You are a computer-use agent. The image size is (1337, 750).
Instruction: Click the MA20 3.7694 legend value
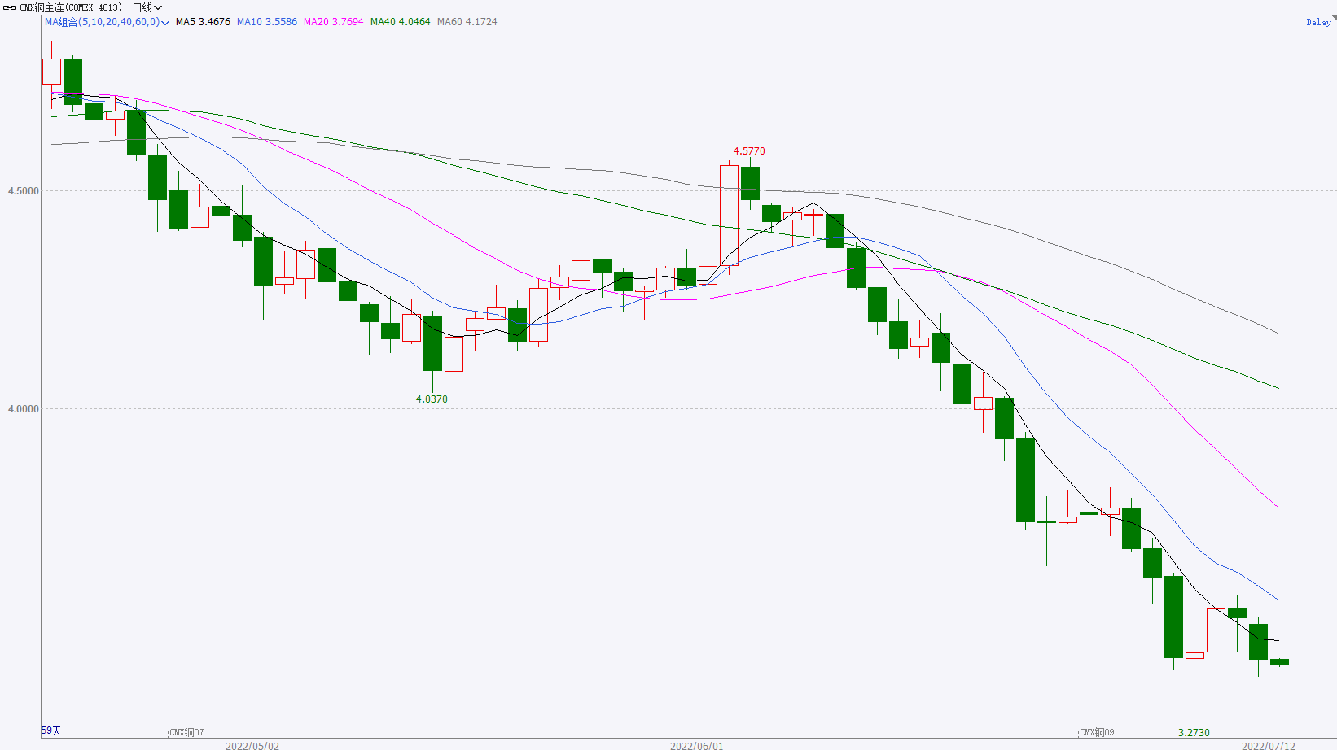tap(334, 22)
